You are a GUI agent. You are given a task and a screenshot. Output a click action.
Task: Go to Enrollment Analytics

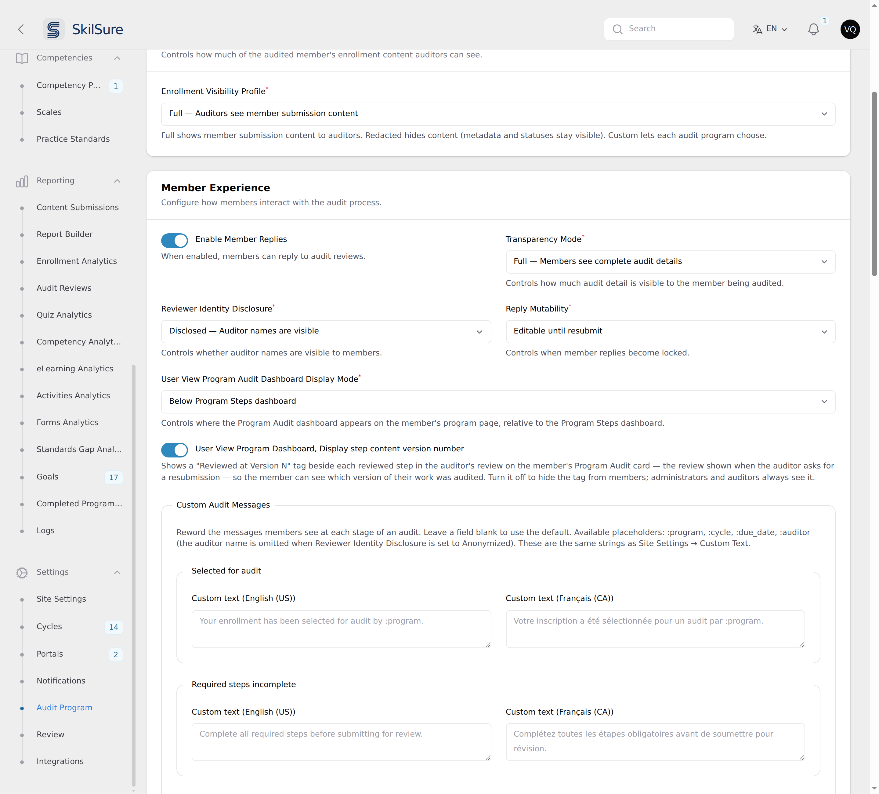pos(76,261)
